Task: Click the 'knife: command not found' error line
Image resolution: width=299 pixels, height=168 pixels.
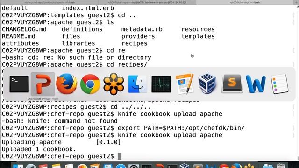Action: pos(60,121)
